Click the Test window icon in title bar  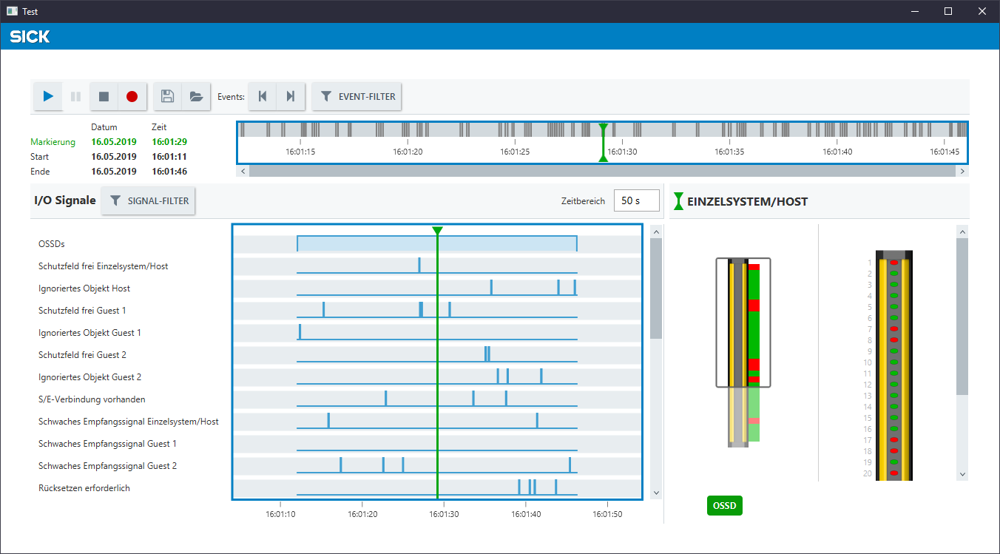[x=12, y=11]
